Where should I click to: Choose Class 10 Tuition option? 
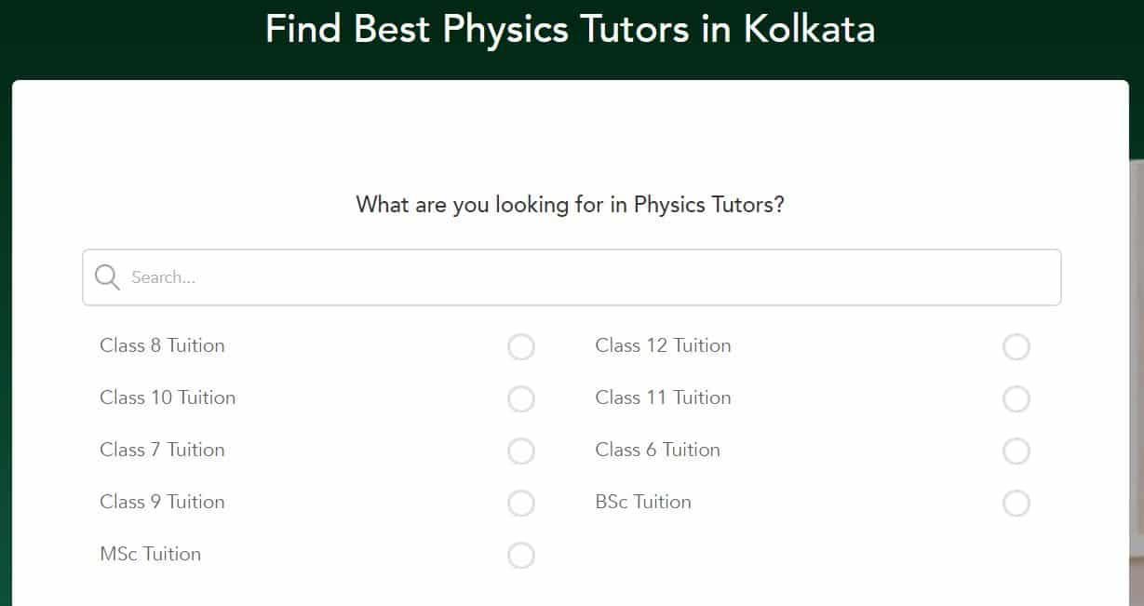[521, 398]
